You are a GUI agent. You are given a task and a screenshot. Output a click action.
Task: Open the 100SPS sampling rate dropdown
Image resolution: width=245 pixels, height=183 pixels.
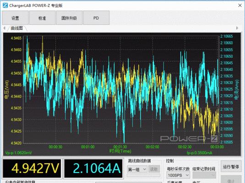pos(178,175)
